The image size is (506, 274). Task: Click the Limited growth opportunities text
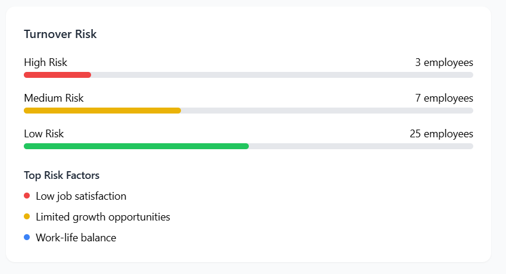coord(103,217)
